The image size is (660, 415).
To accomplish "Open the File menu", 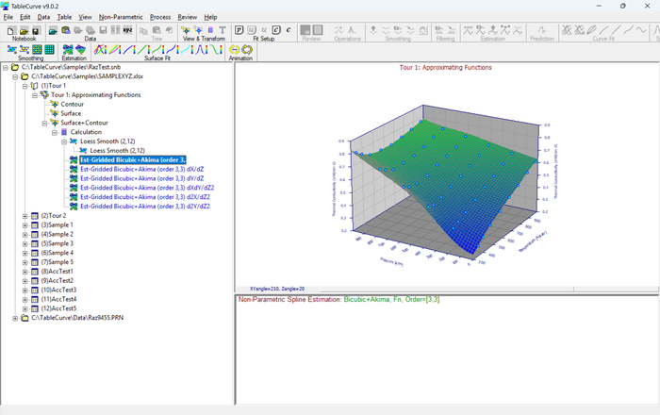I will [x=8, y=17].
